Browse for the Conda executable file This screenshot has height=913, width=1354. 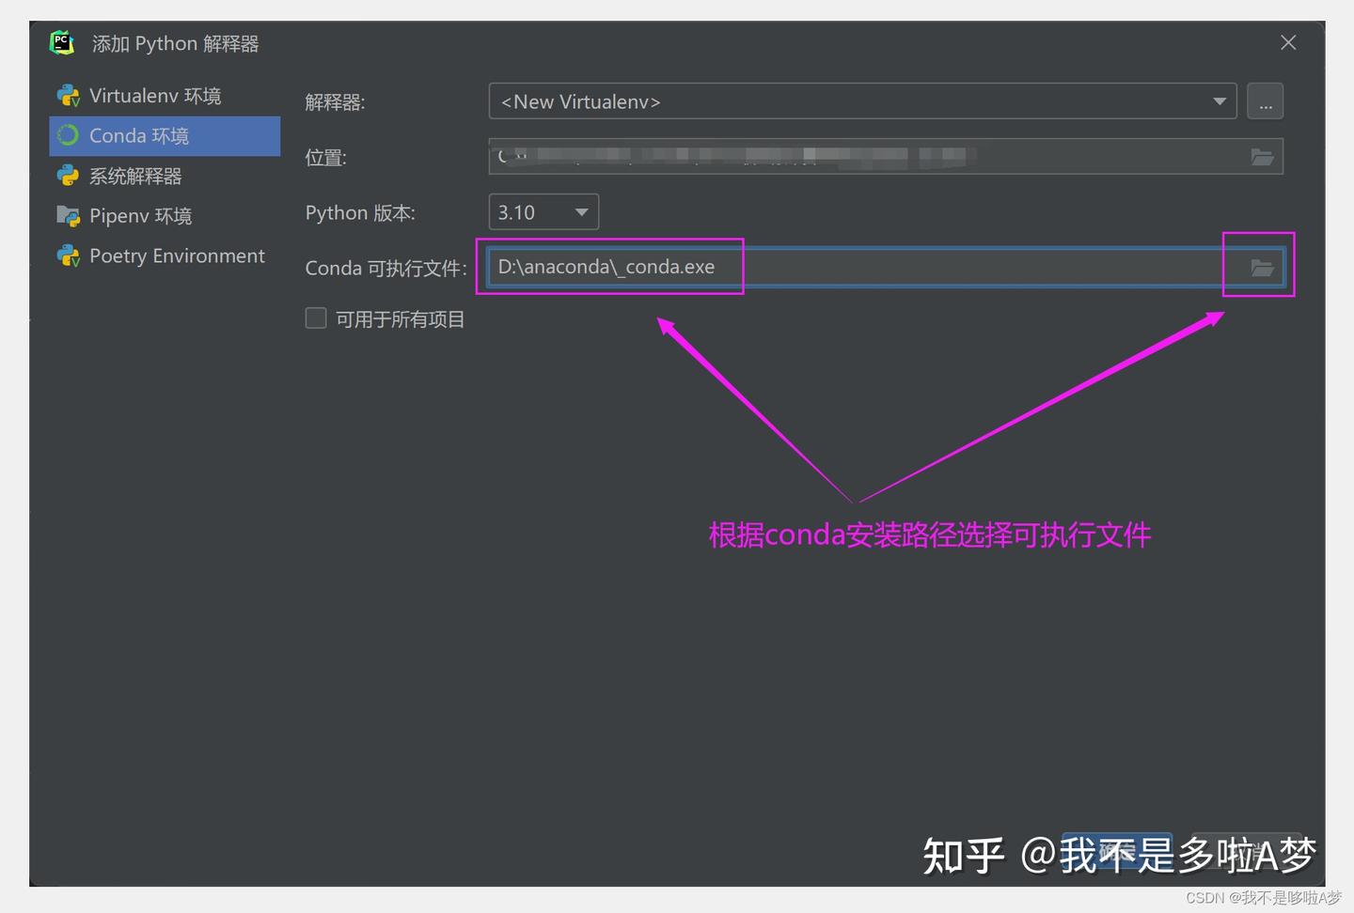point(1262,268)
